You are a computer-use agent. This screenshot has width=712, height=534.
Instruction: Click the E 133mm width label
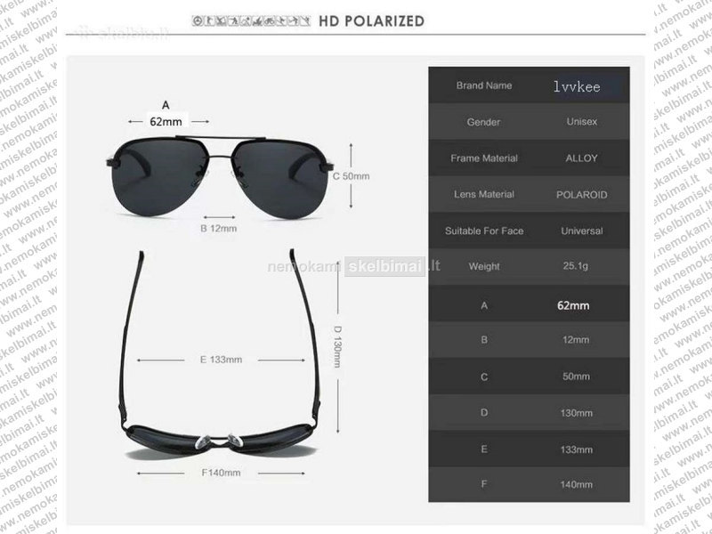point(221,360)
